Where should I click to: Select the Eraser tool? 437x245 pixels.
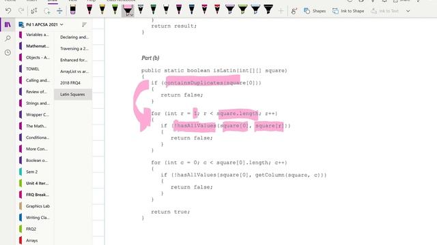(73, 10)
